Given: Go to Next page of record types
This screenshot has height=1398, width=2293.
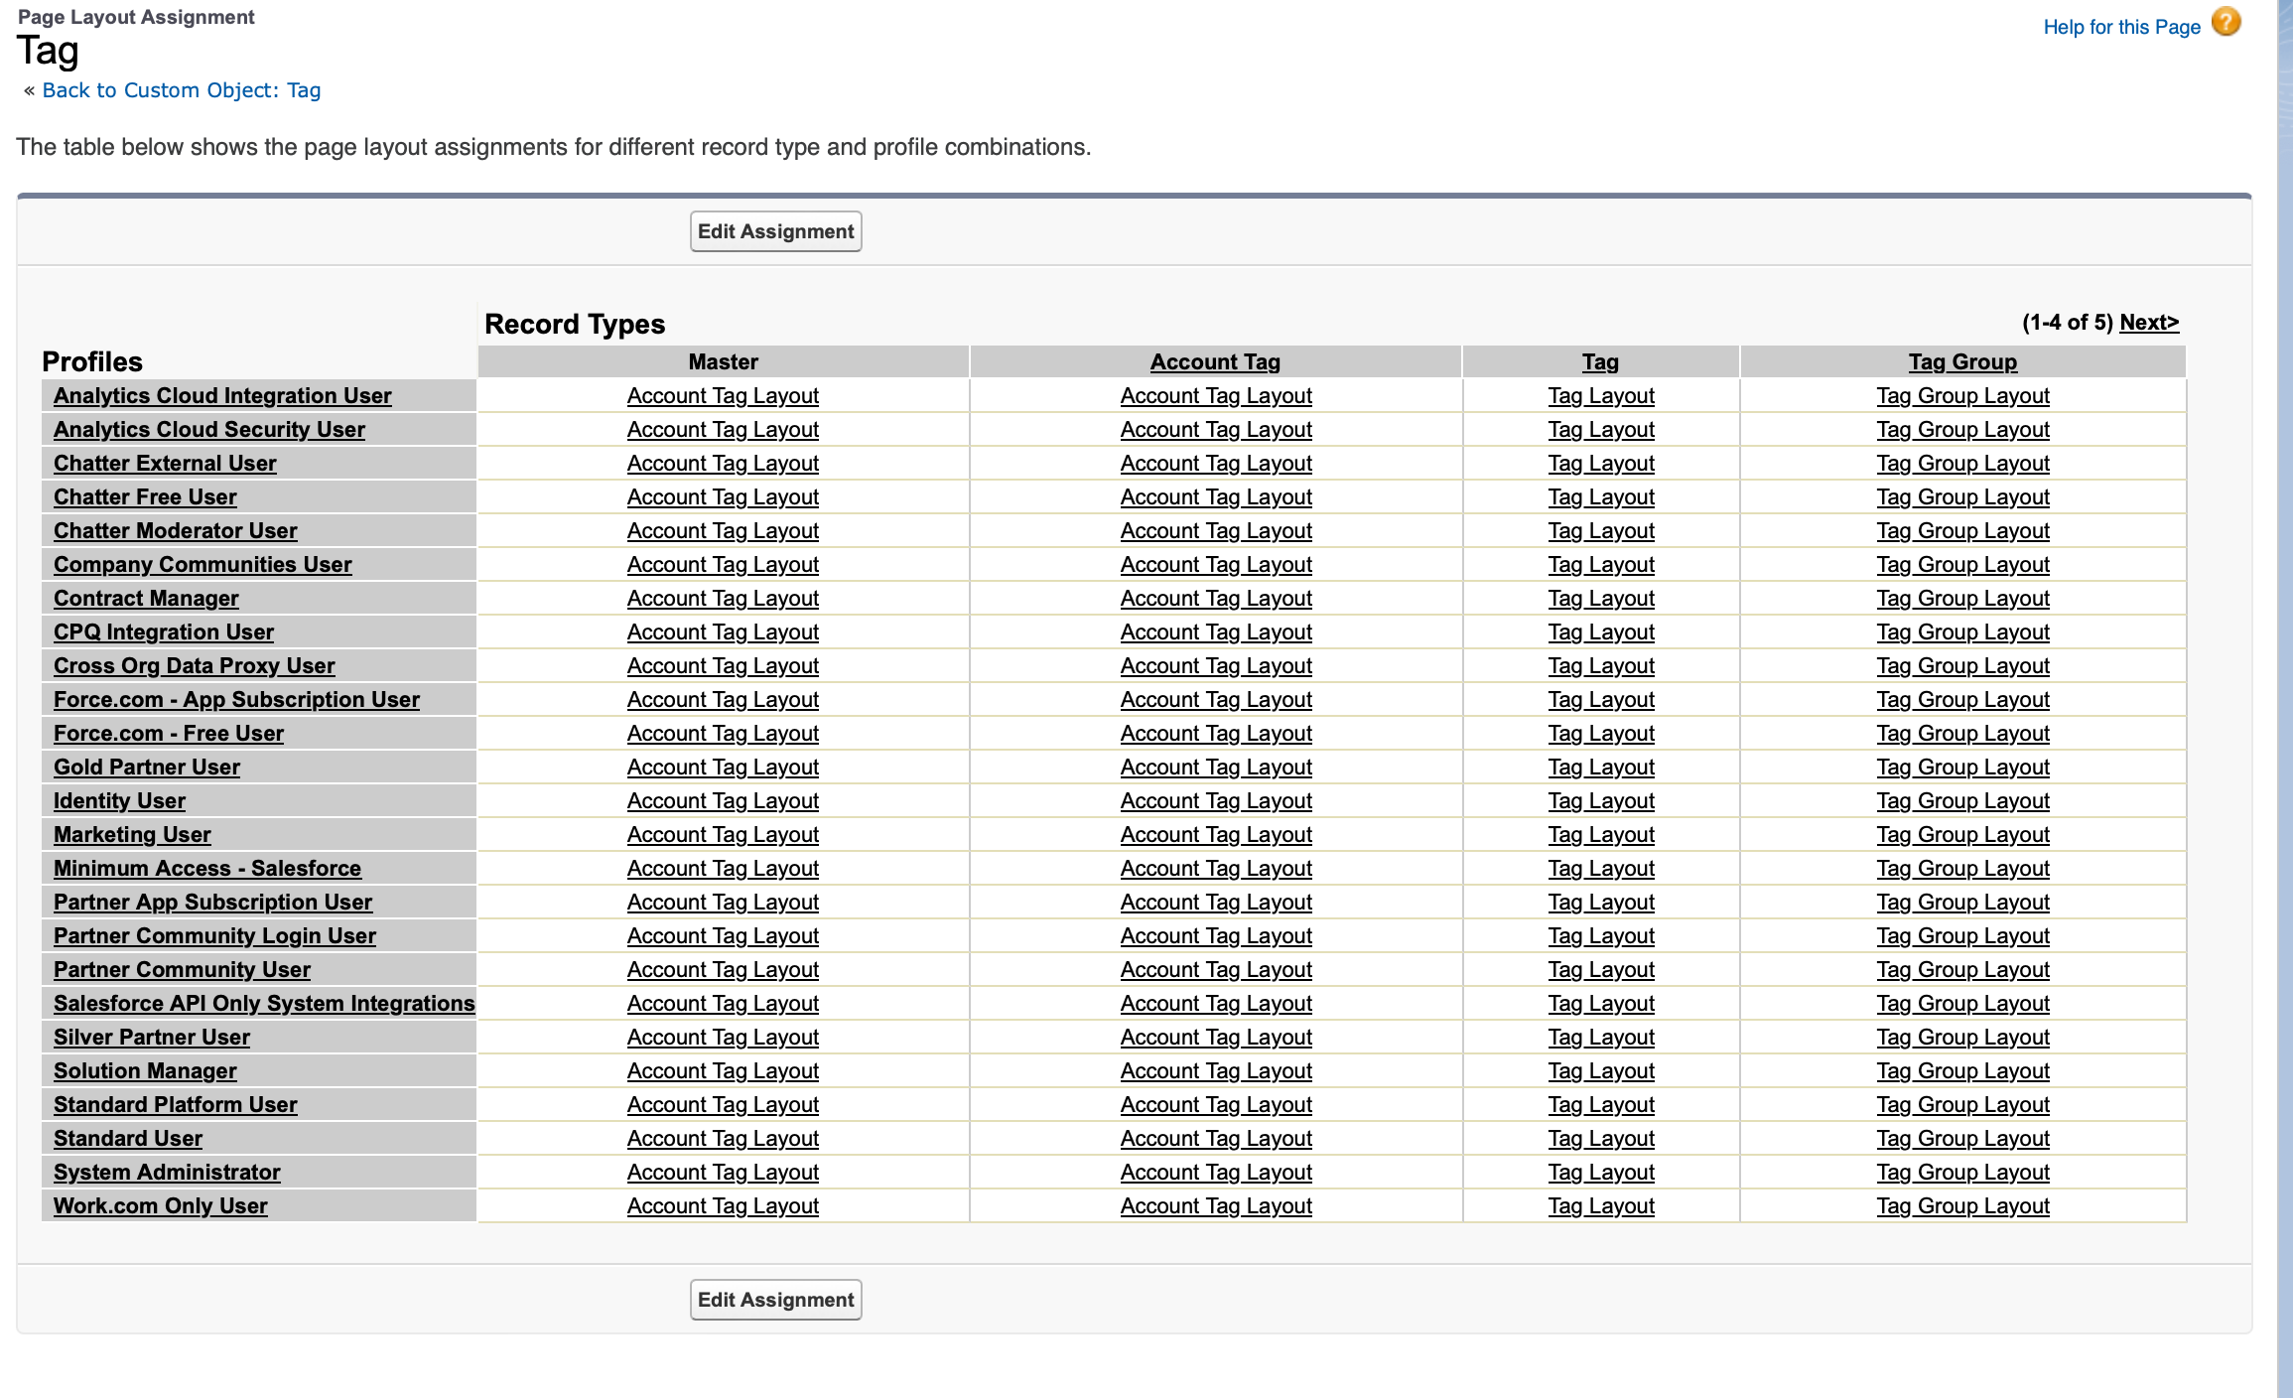Looking at the screenshot, I should coord(2148,323).
